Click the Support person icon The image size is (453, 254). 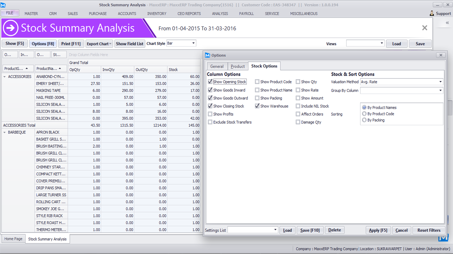[431, 14]
